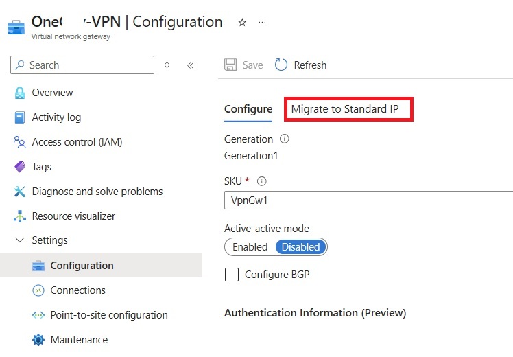
Task: Collapse the Settings section
Action: point(19,240)
